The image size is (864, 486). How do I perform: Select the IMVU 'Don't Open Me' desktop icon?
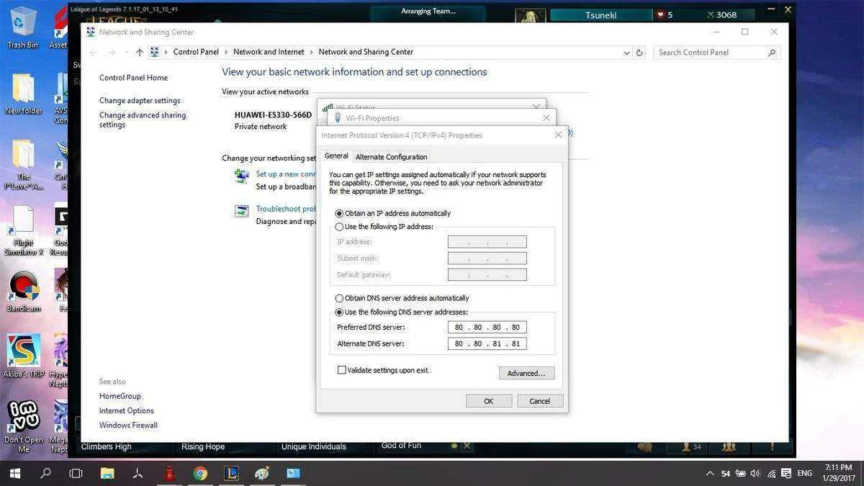(23, 426)
